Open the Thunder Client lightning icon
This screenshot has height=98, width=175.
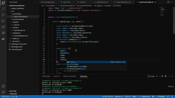pos(3,33)
